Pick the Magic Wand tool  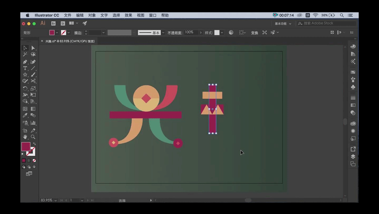pos(25,54)
